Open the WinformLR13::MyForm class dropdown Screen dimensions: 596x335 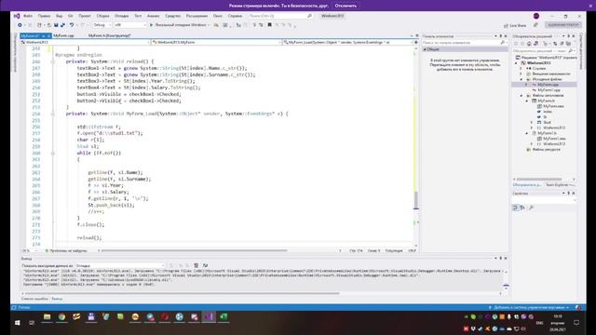216,43
